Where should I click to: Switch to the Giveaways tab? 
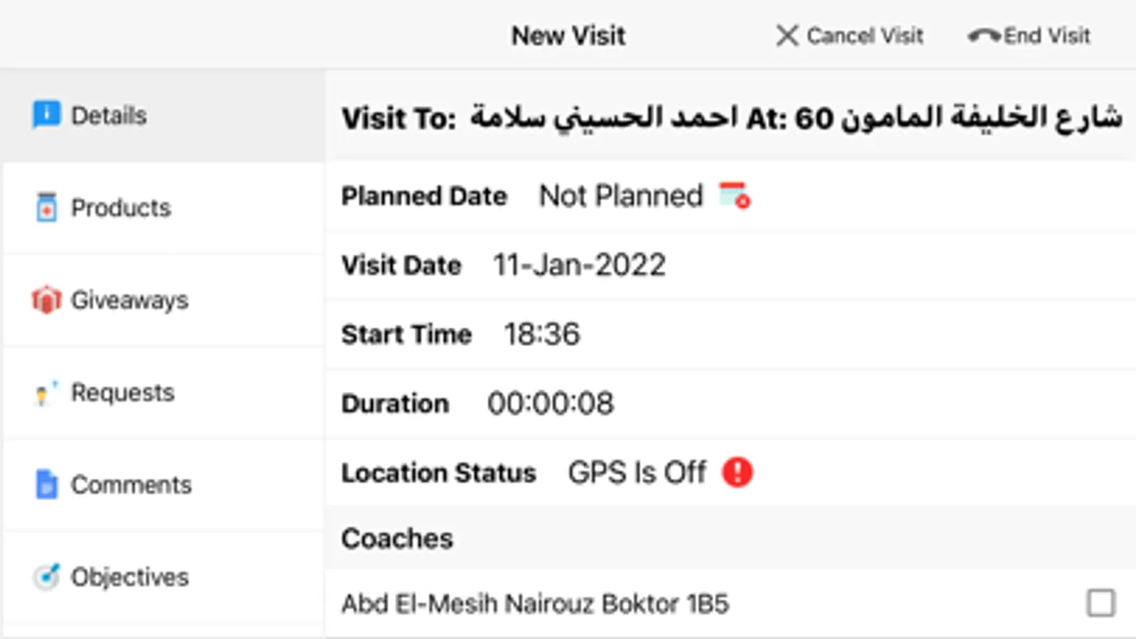pyautogui.click(x=129, y=300)
